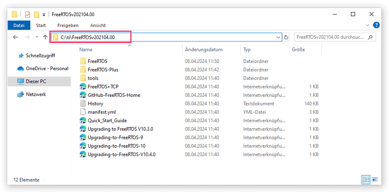Switch to details view layout icon
The width and height of the screenshot is (389, 194).
[366, 180]
